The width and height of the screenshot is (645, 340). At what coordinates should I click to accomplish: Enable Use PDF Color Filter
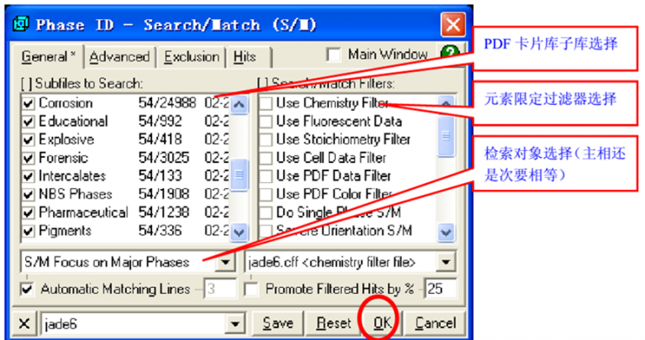pos(265,194)
